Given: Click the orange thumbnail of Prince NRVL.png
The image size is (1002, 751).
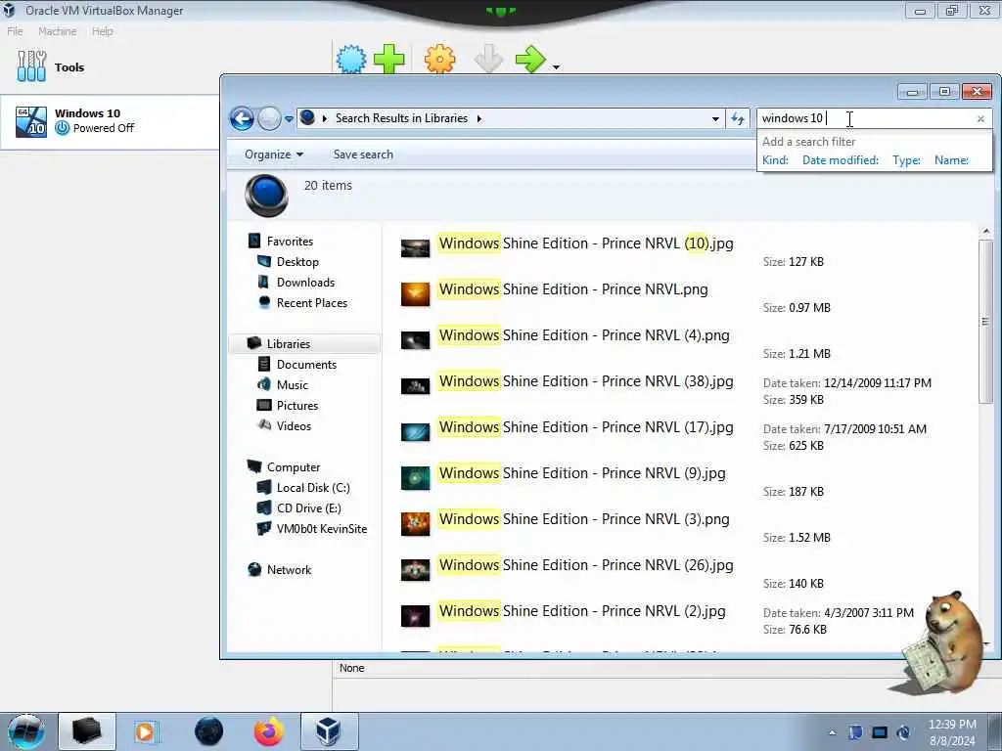Looking at the screenshot, I should tap(415, 293).
